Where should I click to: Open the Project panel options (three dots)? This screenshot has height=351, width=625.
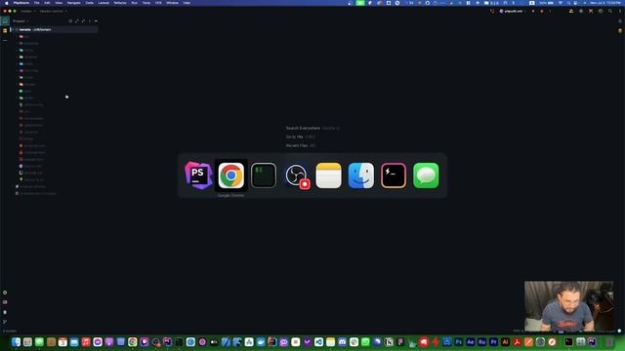[x=90, y=21]
